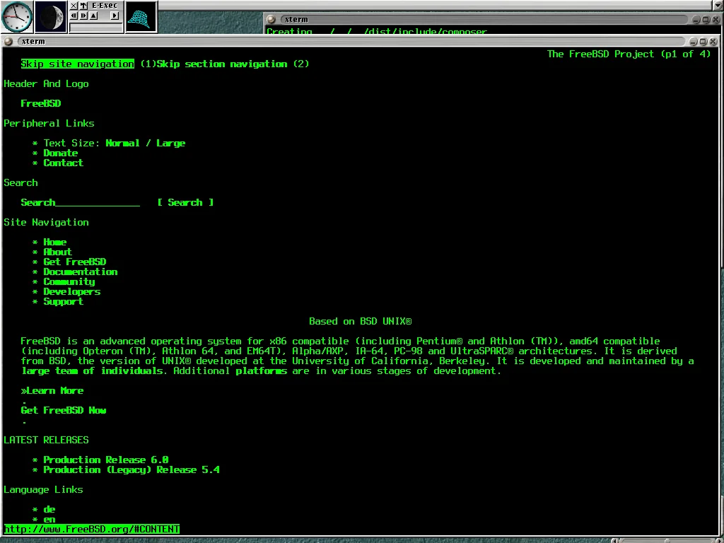Follow the »Learn More link

coord(52,391)
